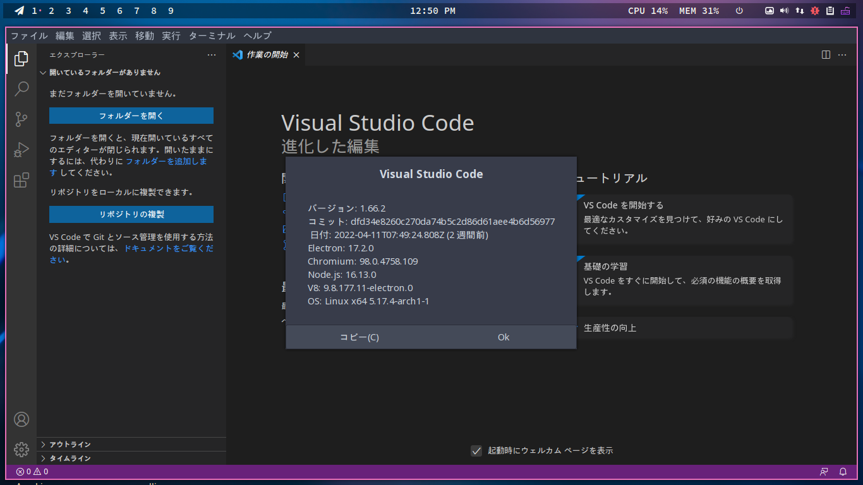863x485 pixels.
Task: Open Explorer panel more actions (…)
Action: [x=212, y=55]
